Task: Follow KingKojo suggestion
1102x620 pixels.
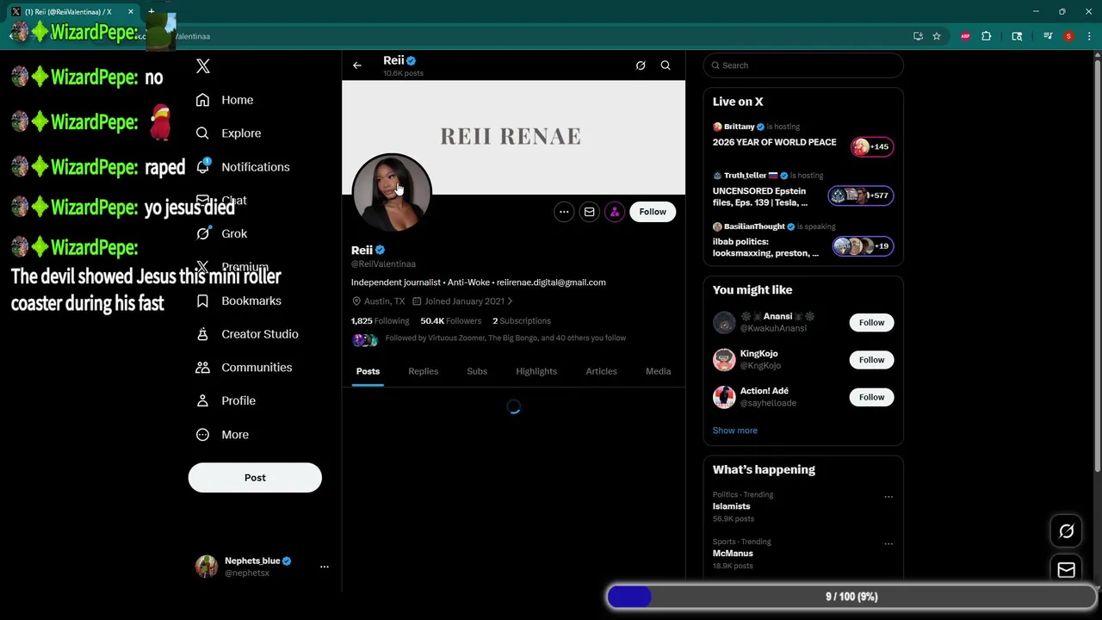Action: click(871, 360)
